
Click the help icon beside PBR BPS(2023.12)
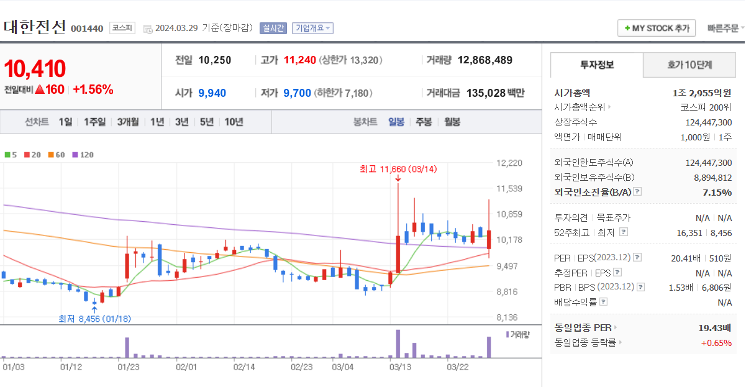pyautogui.click(x=641, y=287)
